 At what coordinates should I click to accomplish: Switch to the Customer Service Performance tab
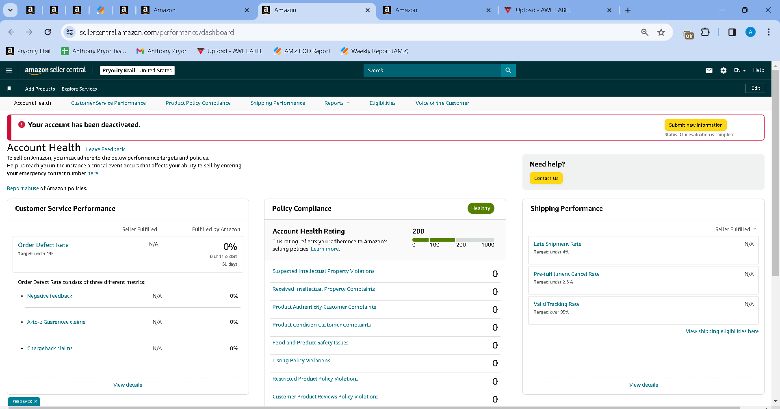(x=108, y=103)
